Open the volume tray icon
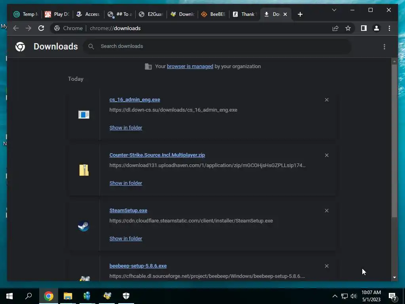The width and height of the screenshot is (405, 304). coord(354,296)
